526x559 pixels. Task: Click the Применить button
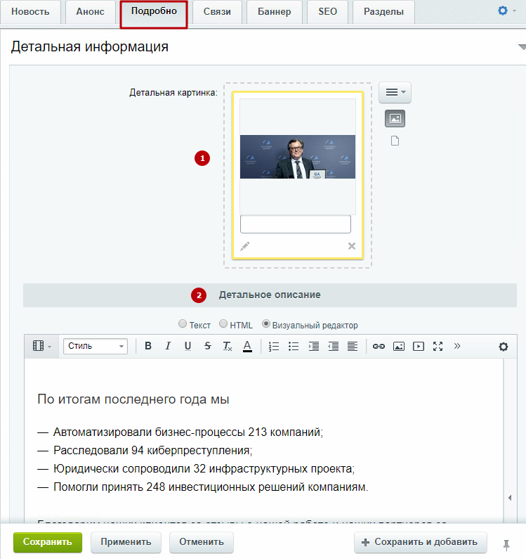[x=126, y=542]
